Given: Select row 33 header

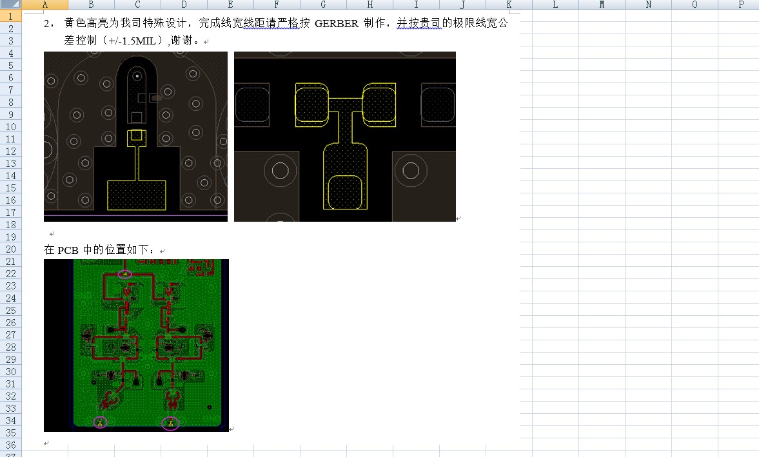Looking at the screenshot, I should (x=11, y=408).
